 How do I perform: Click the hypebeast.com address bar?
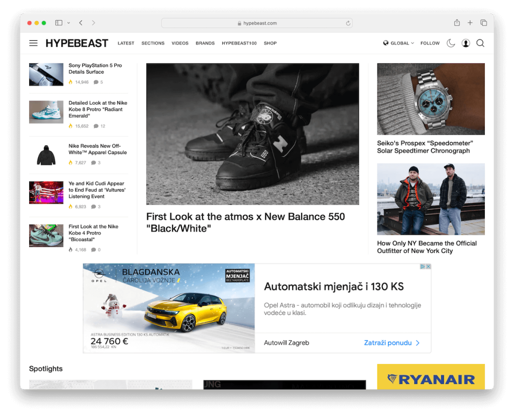tap(256, 23)
